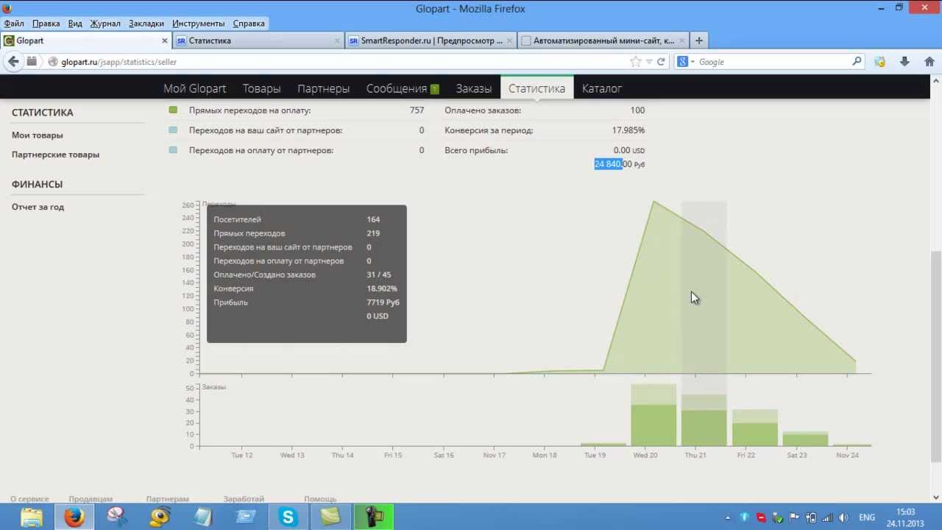
Task: Go back with the Firefox back arrow
Action: coord(13,62)
